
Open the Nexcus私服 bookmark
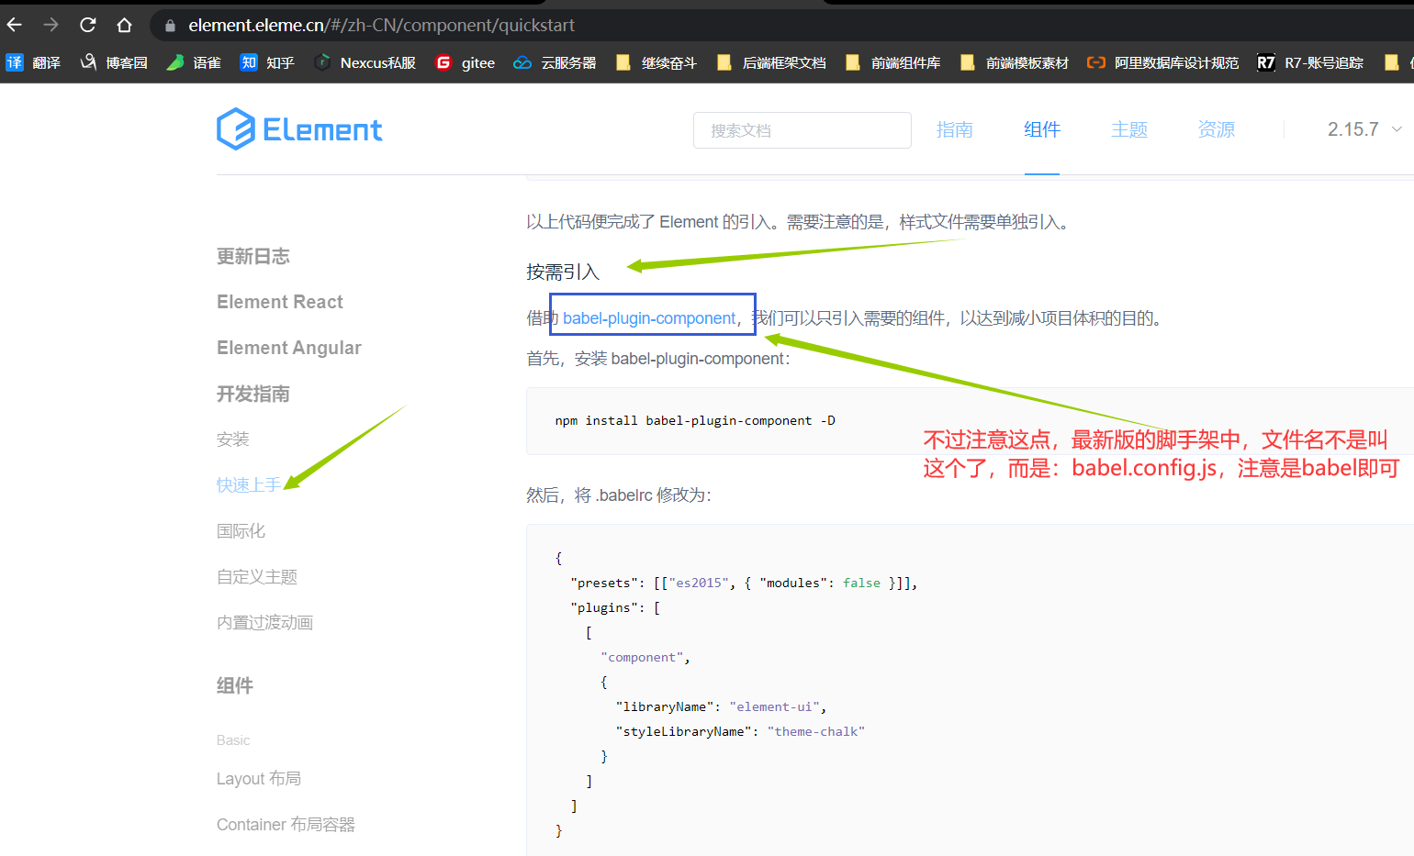(x=365, y=62)
